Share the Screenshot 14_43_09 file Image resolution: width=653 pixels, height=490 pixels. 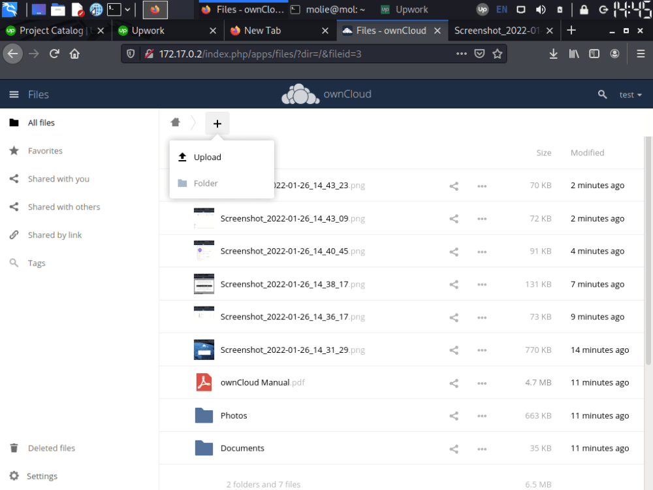(x=454, y=219)
